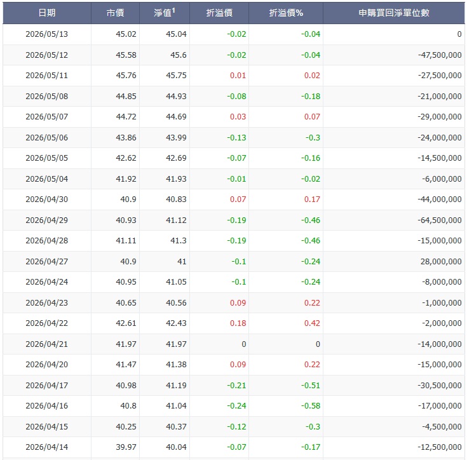
Task: Select date cell 2026/04/17
Action: coord(47,386)
